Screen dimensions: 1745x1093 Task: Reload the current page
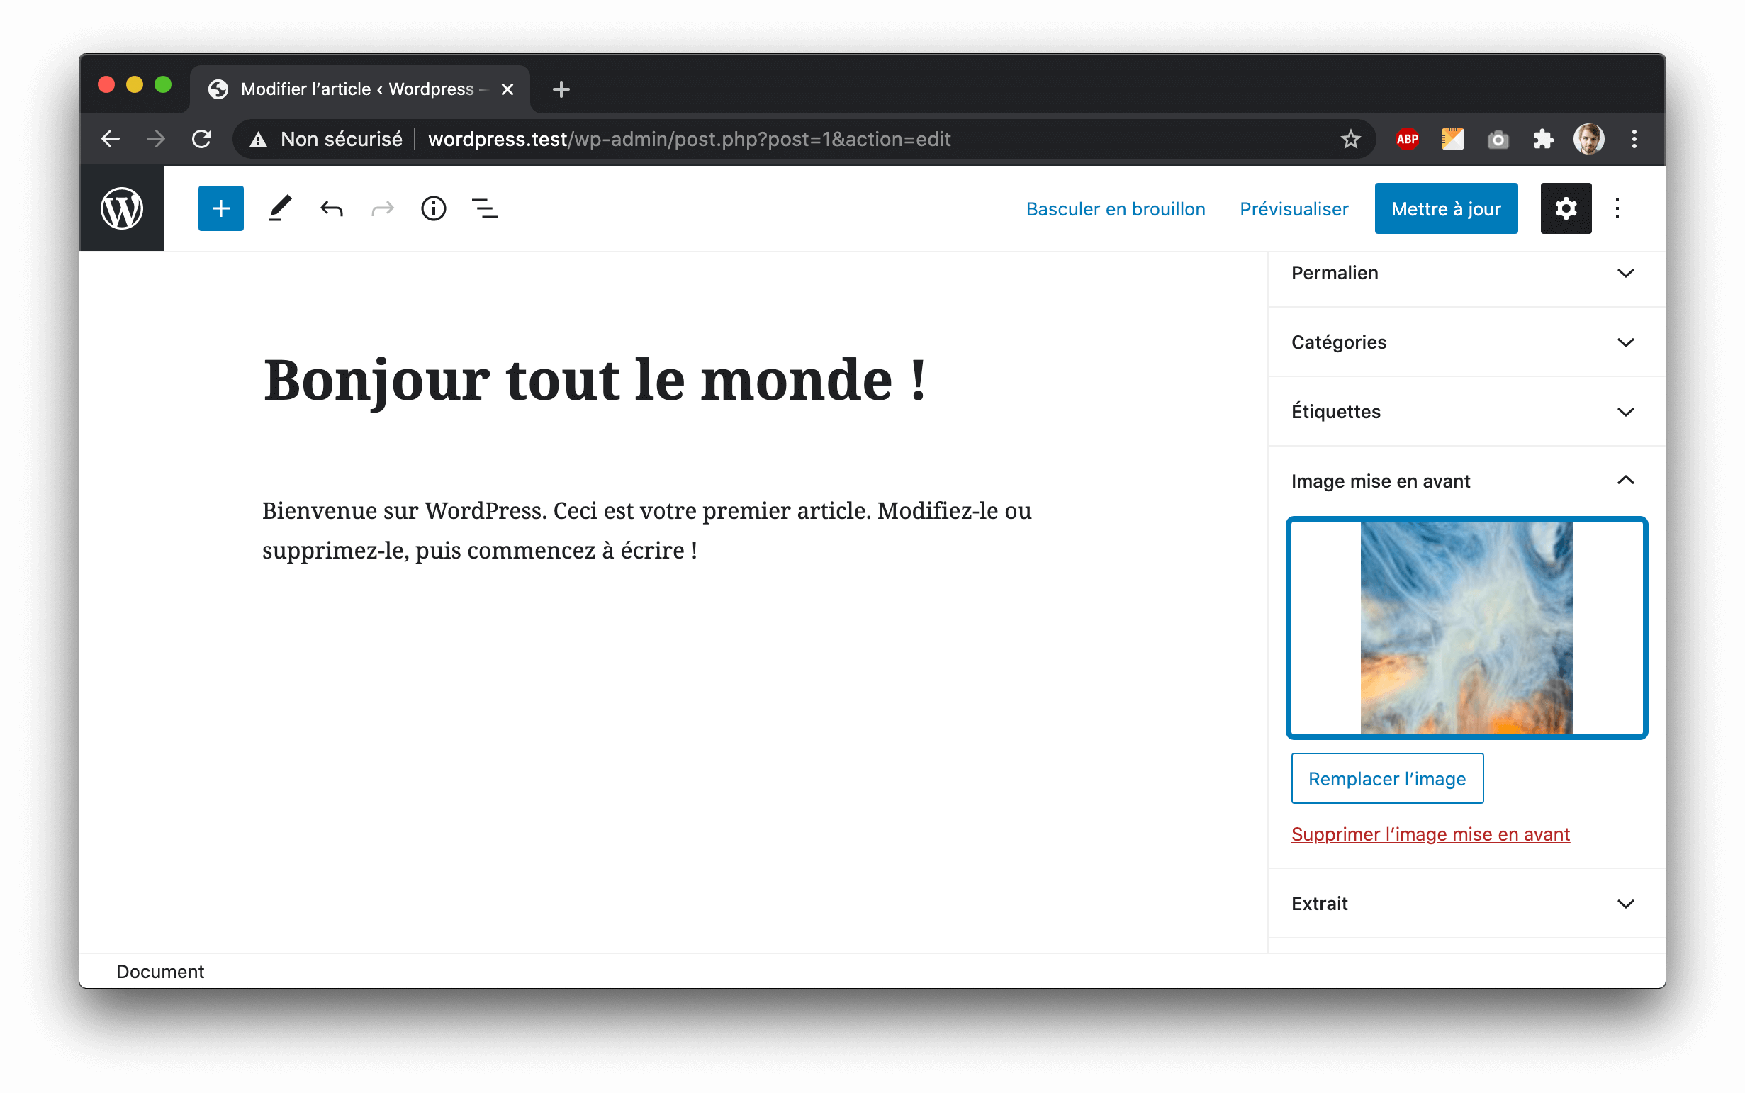203,139
